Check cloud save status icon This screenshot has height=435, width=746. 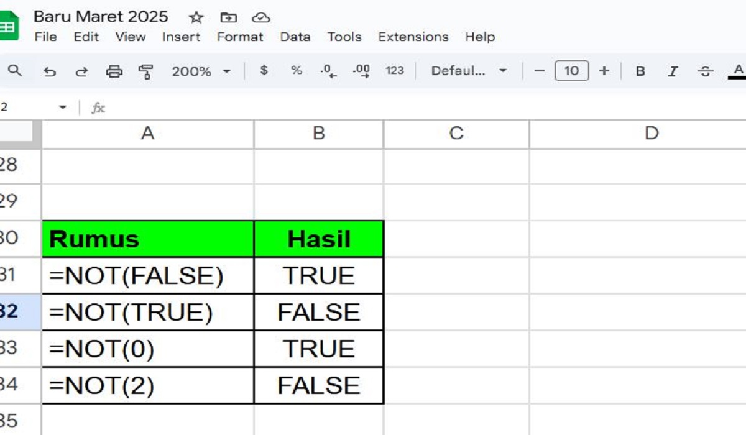261,17
